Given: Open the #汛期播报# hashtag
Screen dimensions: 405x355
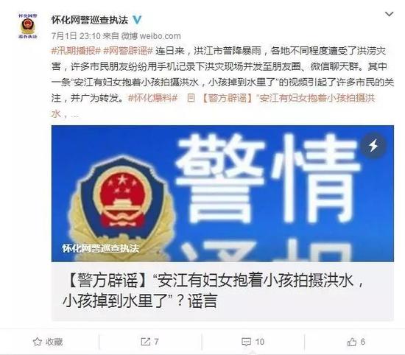Looking at the screenshot, I should [x=76, y=51].
